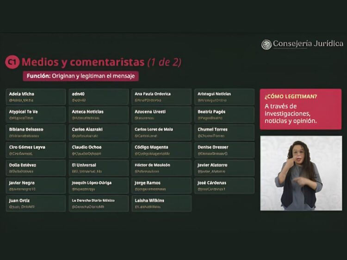
Task: Select the Azucena Uresti card
Action: [x=161, y=115]
